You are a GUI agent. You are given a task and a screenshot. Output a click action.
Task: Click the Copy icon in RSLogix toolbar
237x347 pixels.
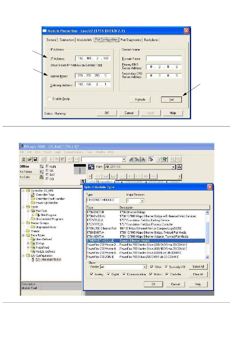click(57, 159)
